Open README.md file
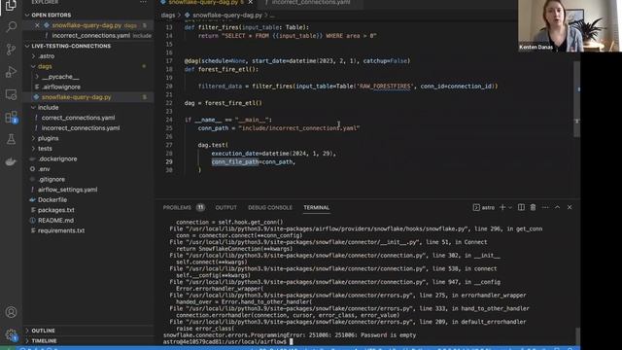This screenshot has height=350, width=622. click(55, 221)
